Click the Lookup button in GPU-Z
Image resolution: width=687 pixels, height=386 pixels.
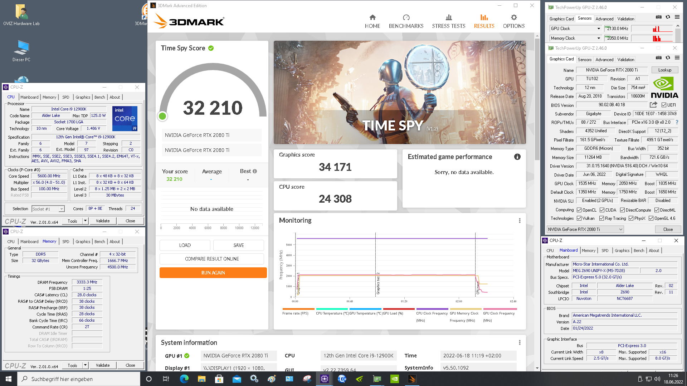pos(664,70)
